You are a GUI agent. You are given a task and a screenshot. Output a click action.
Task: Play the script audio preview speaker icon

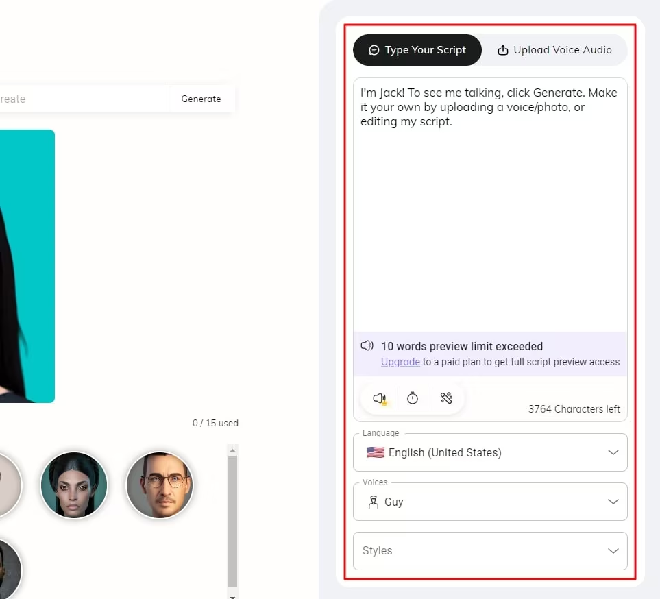point(380,398)
